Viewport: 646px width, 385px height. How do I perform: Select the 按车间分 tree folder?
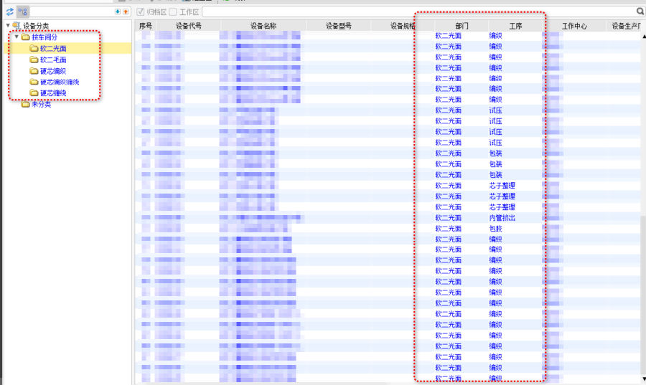45,37
